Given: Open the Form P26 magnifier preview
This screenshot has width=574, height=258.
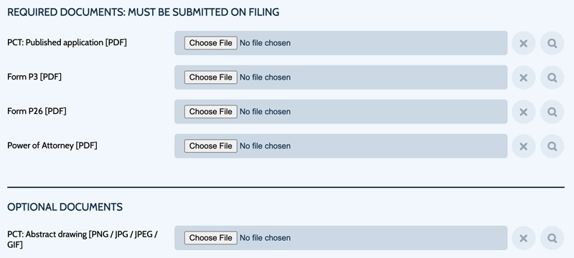Looking at the screenshot, I should tap(552, 112).
